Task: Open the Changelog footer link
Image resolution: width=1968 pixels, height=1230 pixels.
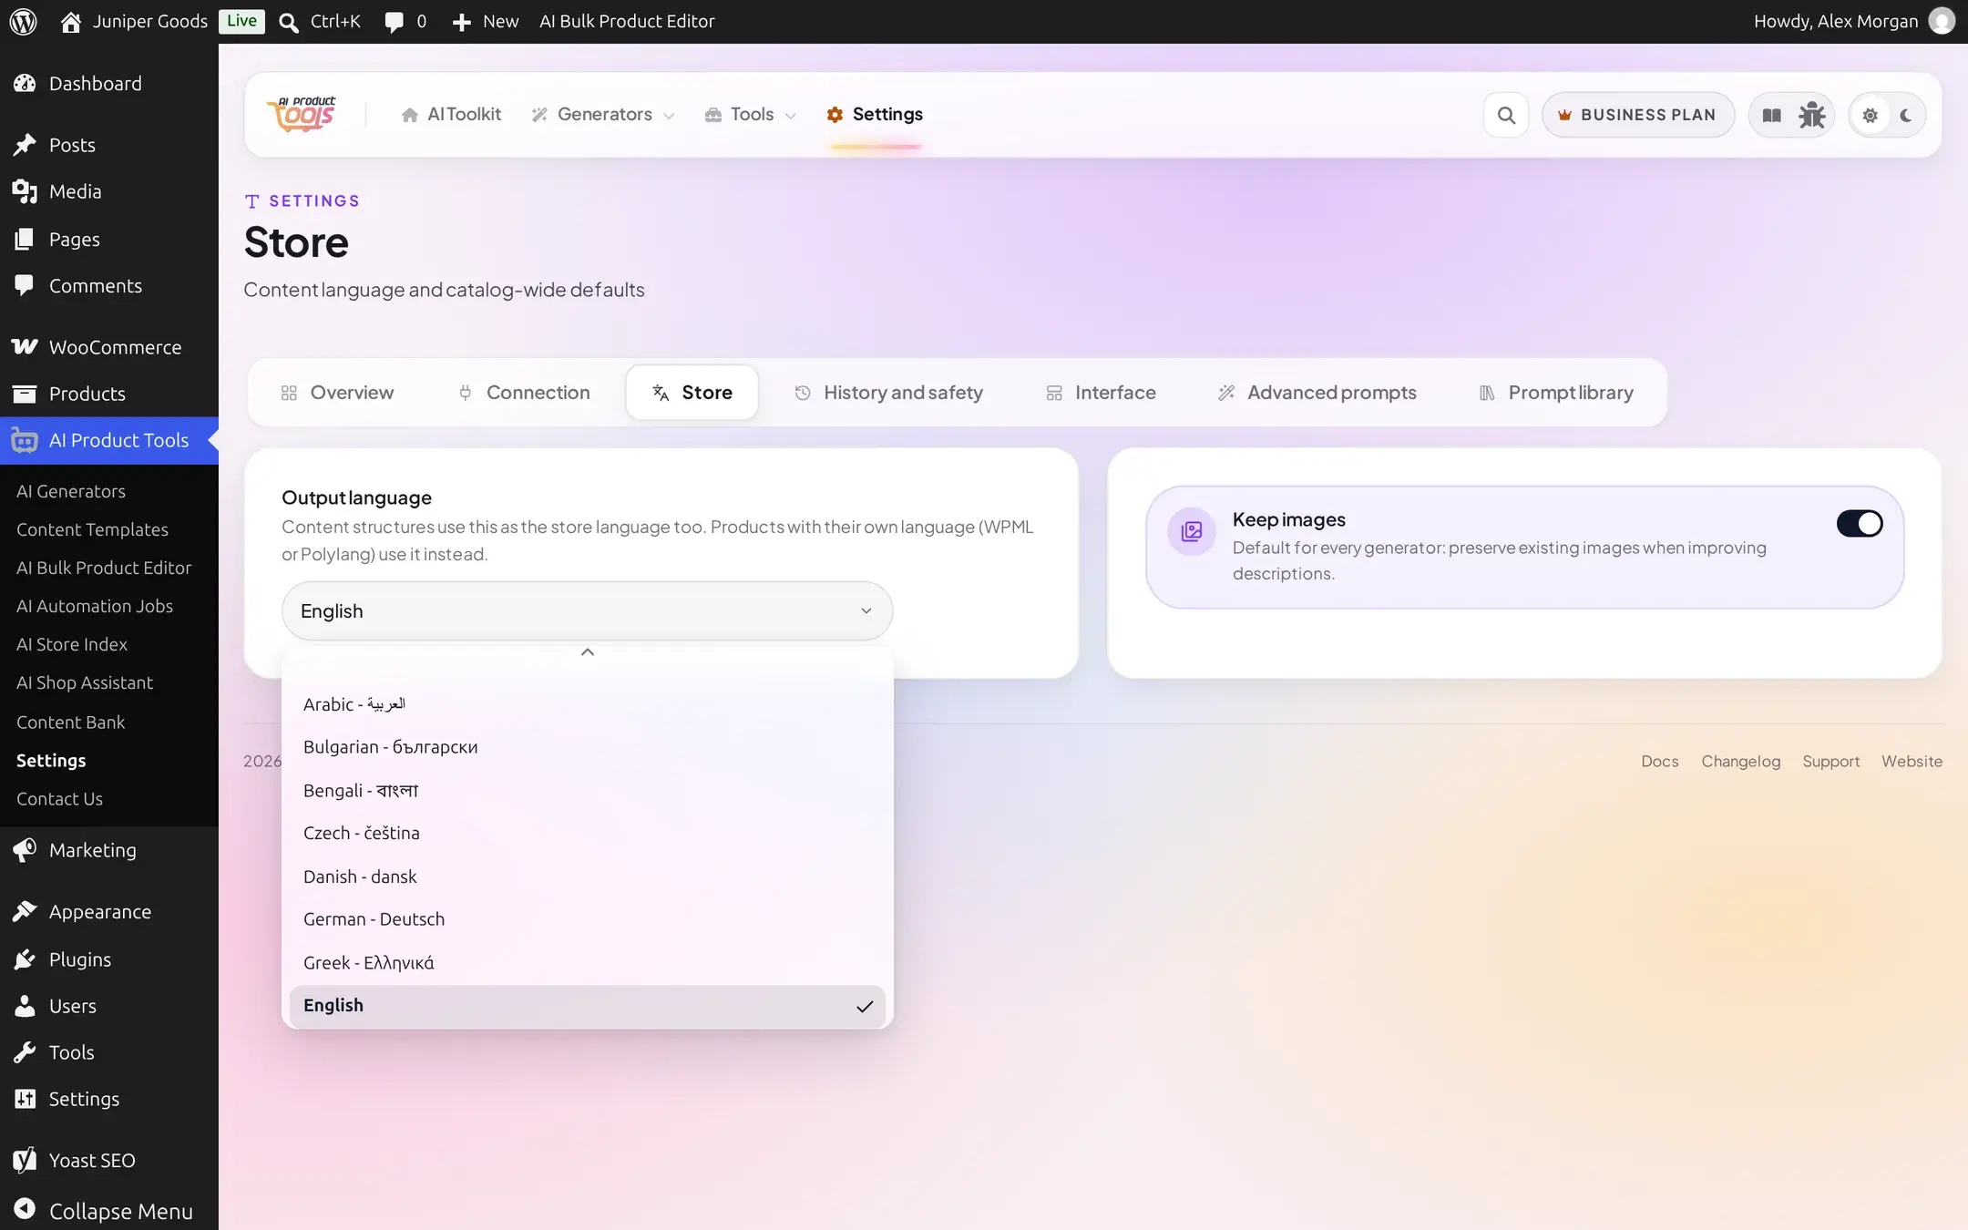Action: pos(1740,762)
